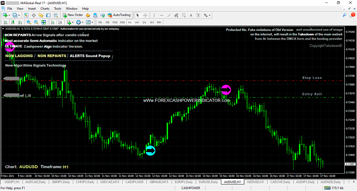Tile chart windows with the grid icon
357x191 pixels.
[44, 22]
